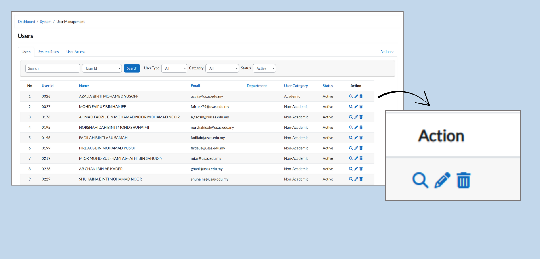Viewport: 540px width, 259px height.
Task: Open the Category filter dropdown
Action: [222, 68]
